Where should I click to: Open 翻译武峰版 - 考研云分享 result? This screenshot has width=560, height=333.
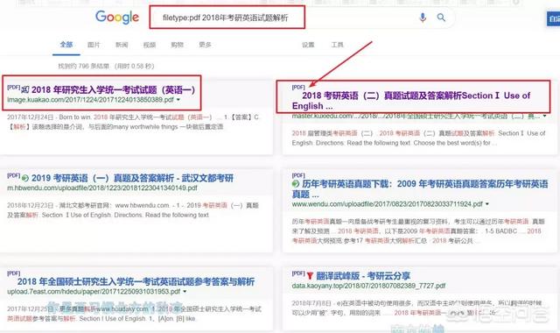(x=363, y=276)
